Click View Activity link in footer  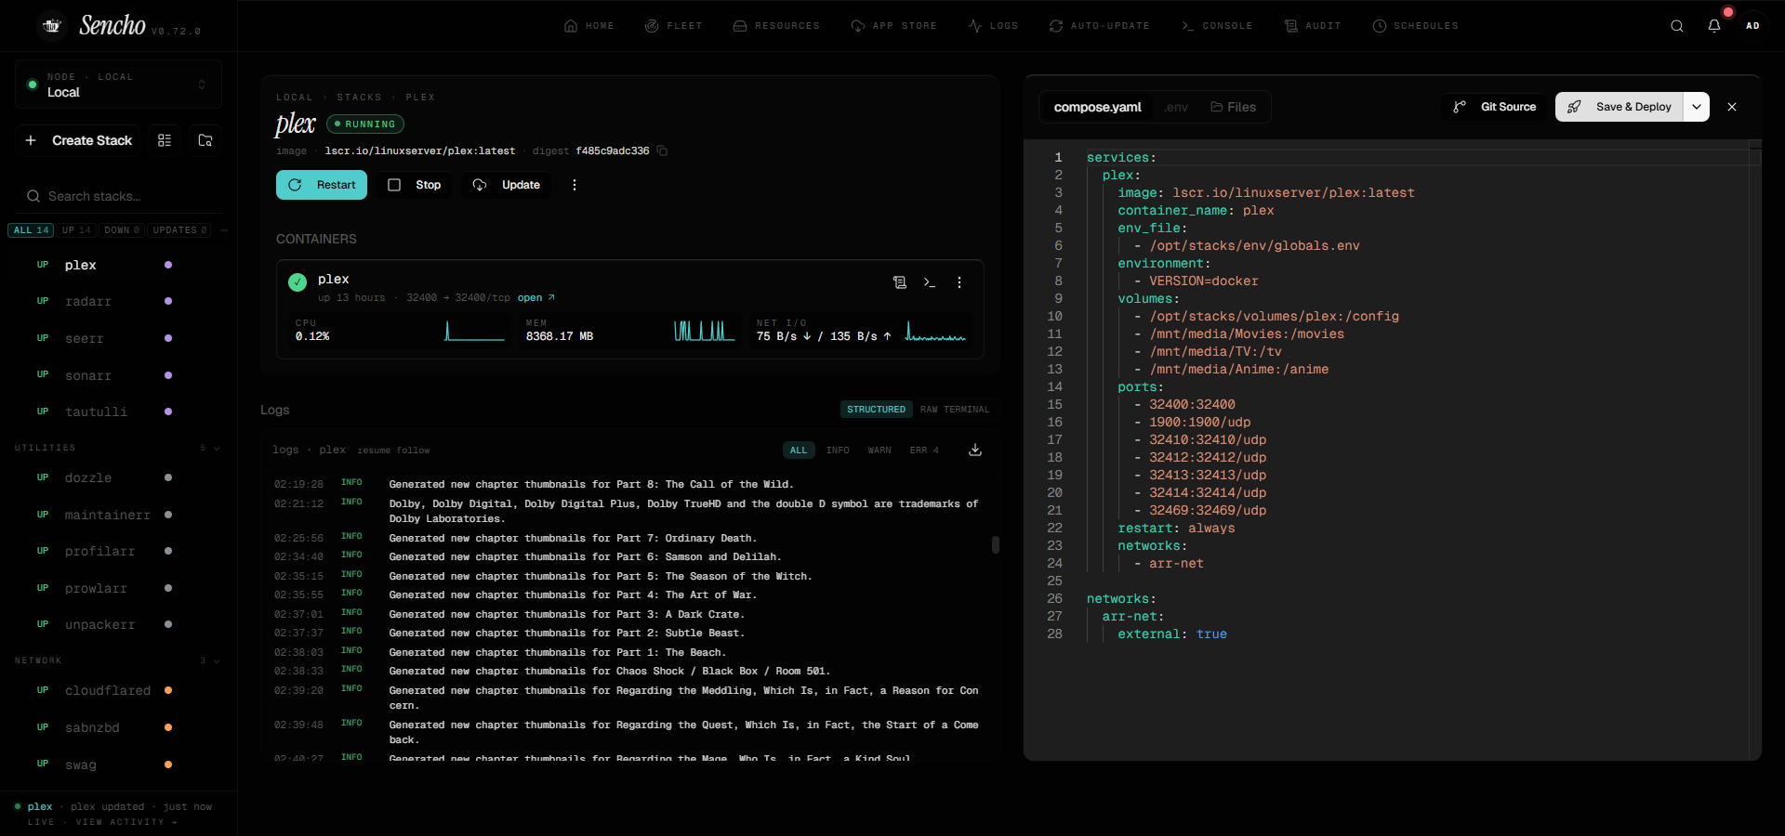click(x=126, y=822)
